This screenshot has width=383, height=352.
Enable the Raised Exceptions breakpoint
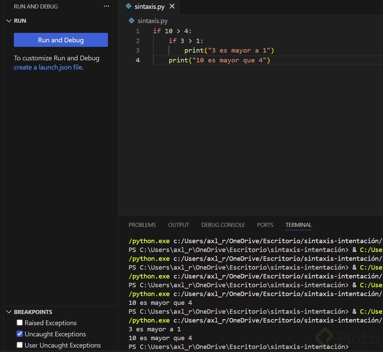tap(20, 323)
